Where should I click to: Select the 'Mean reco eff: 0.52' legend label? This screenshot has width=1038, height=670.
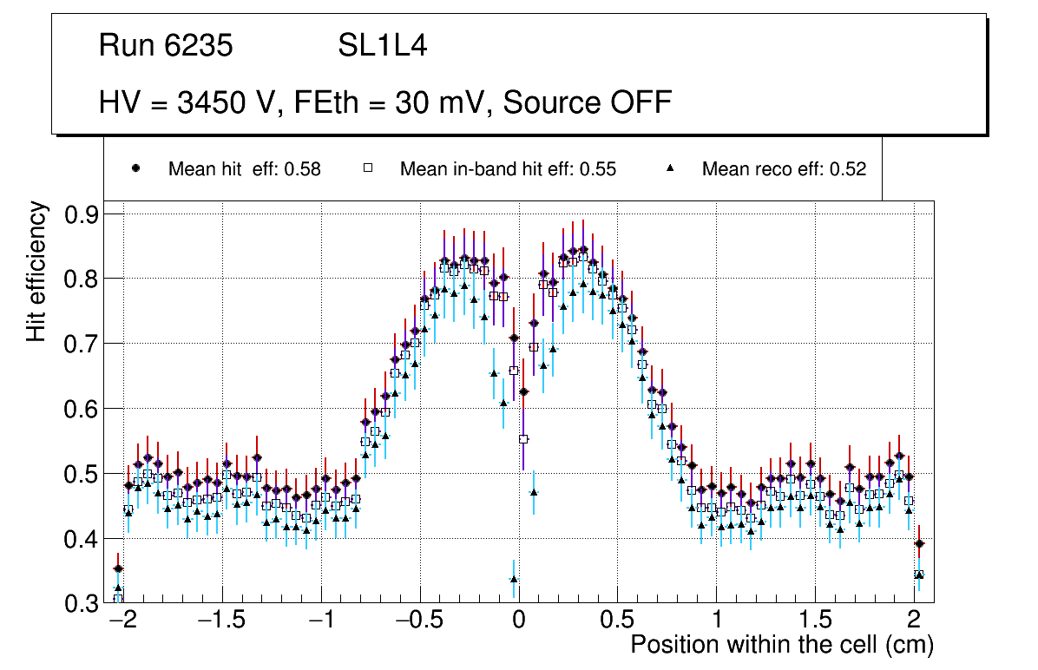(x=784, y=169)
